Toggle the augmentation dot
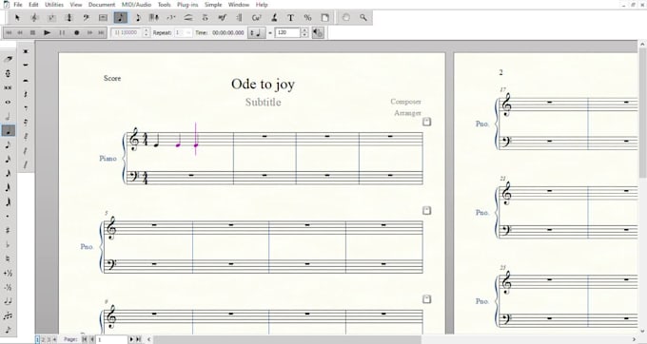 (8, 217)
